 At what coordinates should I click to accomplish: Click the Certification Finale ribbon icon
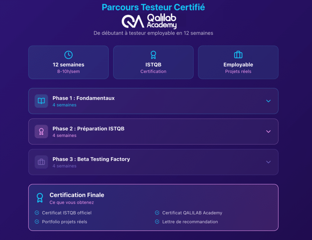pyautogui.click(x=40, y=198)
